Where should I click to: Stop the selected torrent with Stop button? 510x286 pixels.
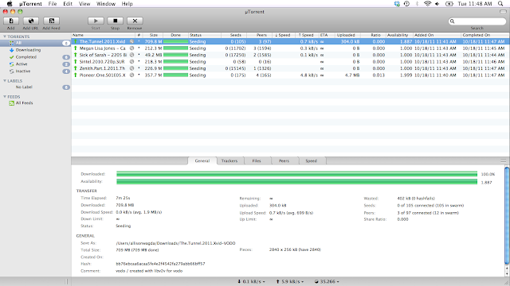pos(115,21)
